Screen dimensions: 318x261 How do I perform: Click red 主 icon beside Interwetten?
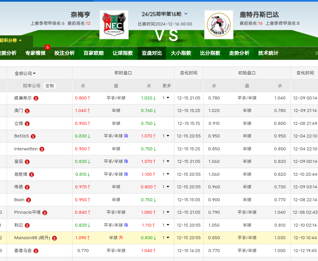pos(42,149)
